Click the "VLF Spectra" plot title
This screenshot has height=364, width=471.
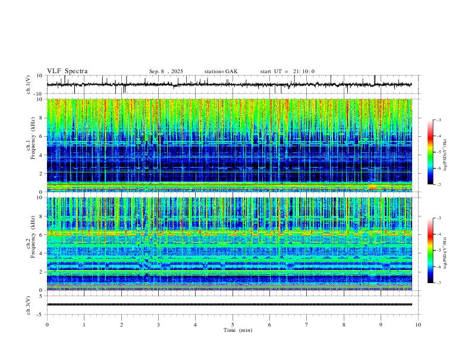point(67,71)
